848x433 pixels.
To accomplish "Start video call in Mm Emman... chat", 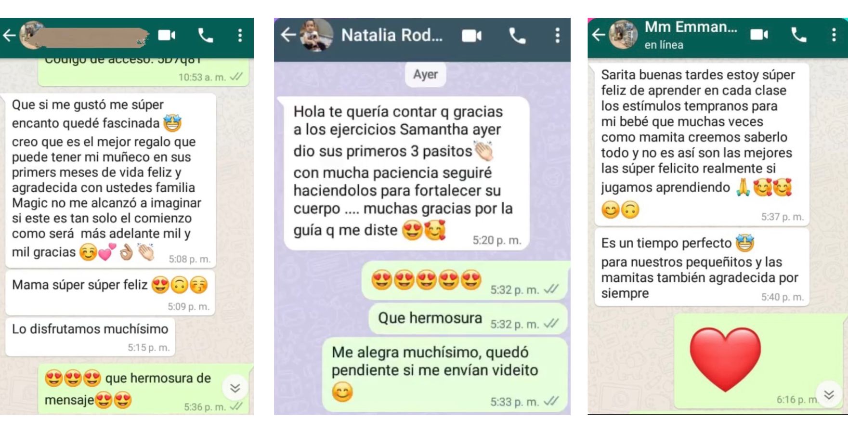I will point(759,35).
